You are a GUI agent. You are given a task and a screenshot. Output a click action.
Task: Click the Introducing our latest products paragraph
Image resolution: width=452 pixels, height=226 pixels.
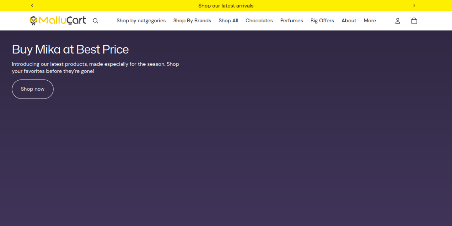pos(95,67)
